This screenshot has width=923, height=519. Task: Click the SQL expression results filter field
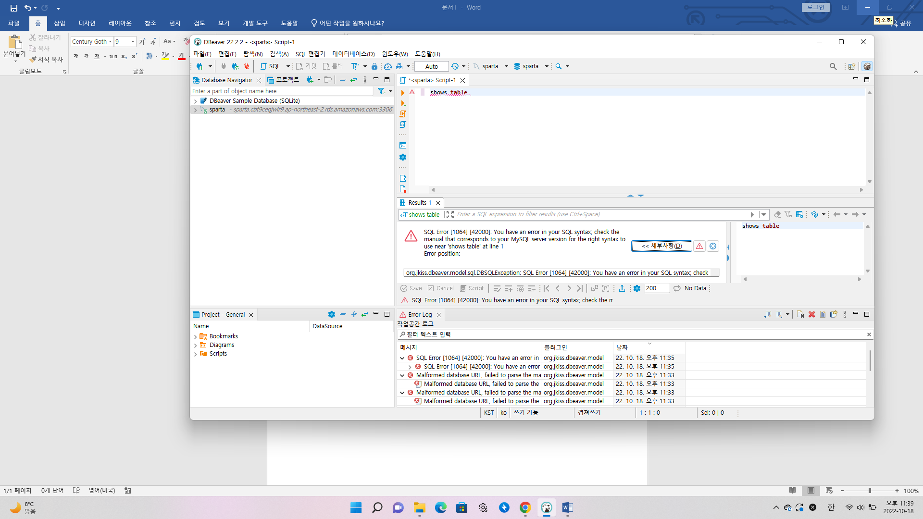601,214
